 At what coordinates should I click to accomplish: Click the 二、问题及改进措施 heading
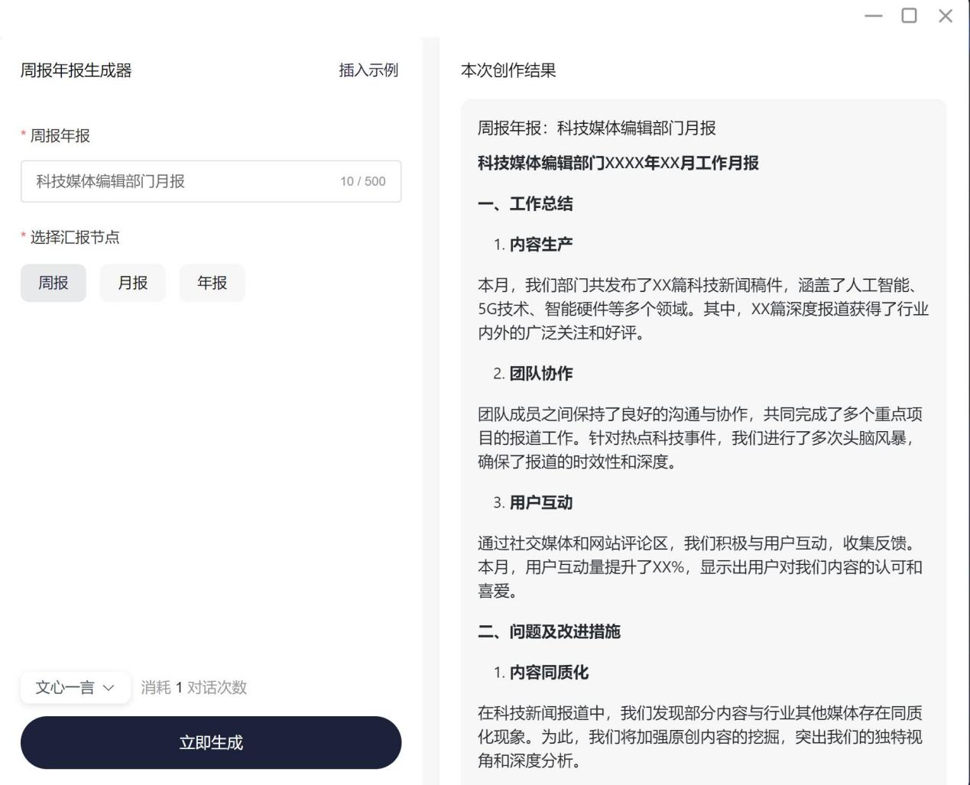pyautogui.click(x=549, y=631)
